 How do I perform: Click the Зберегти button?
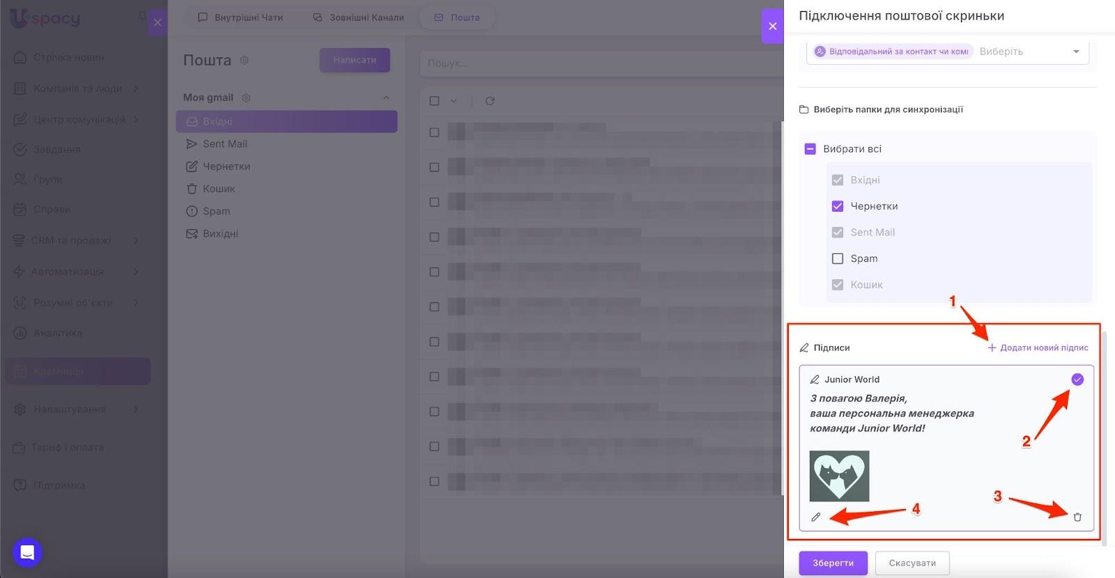coord(833,563)
